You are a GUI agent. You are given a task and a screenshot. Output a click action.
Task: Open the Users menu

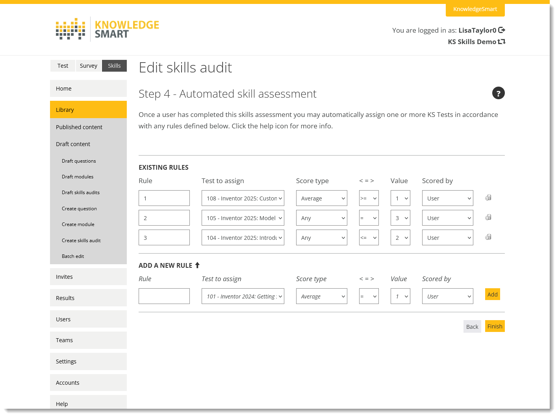click(88, 319)
